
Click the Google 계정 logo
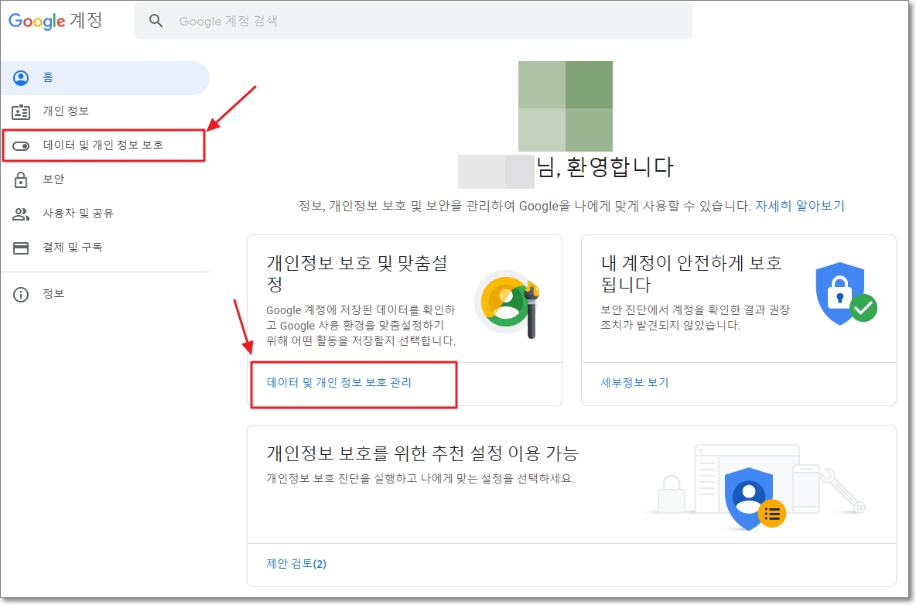55,21
